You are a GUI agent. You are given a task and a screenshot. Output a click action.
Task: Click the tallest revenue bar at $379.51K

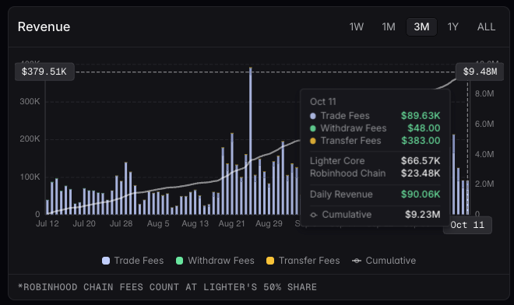(251, 141)
